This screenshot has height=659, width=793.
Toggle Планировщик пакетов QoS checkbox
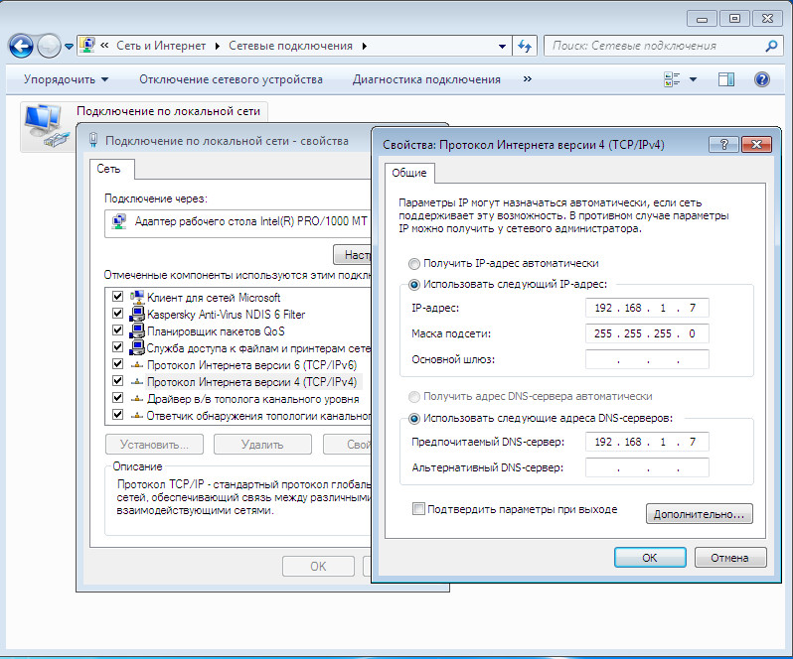point(117,330)
